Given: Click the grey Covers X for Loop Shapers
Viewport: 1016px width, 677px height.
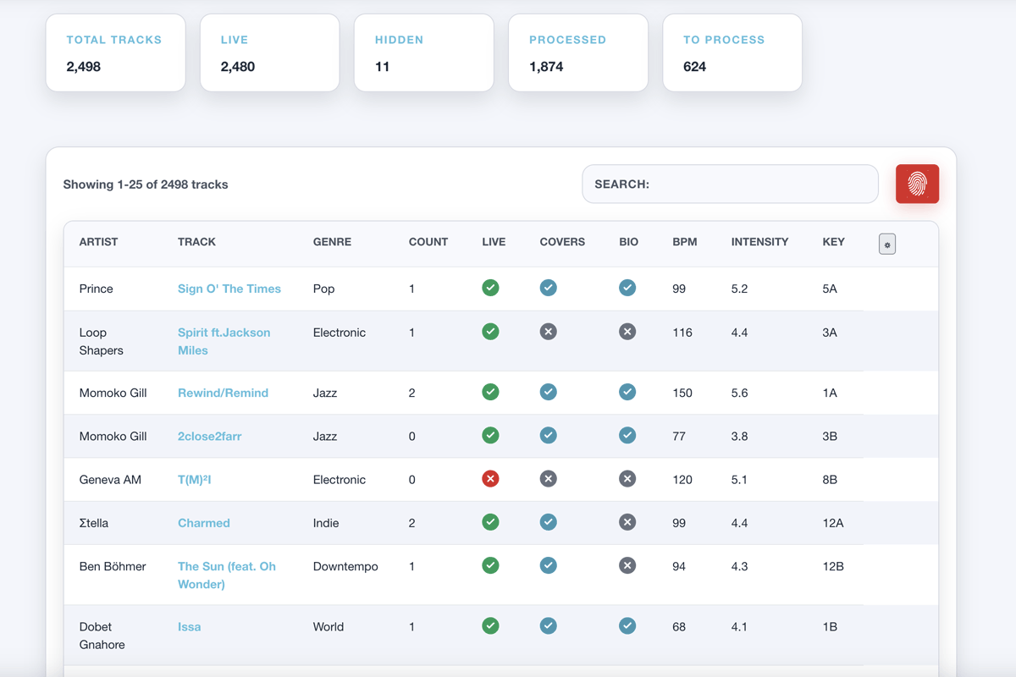Looking at the screenshot, I should [x=549, y=332].
